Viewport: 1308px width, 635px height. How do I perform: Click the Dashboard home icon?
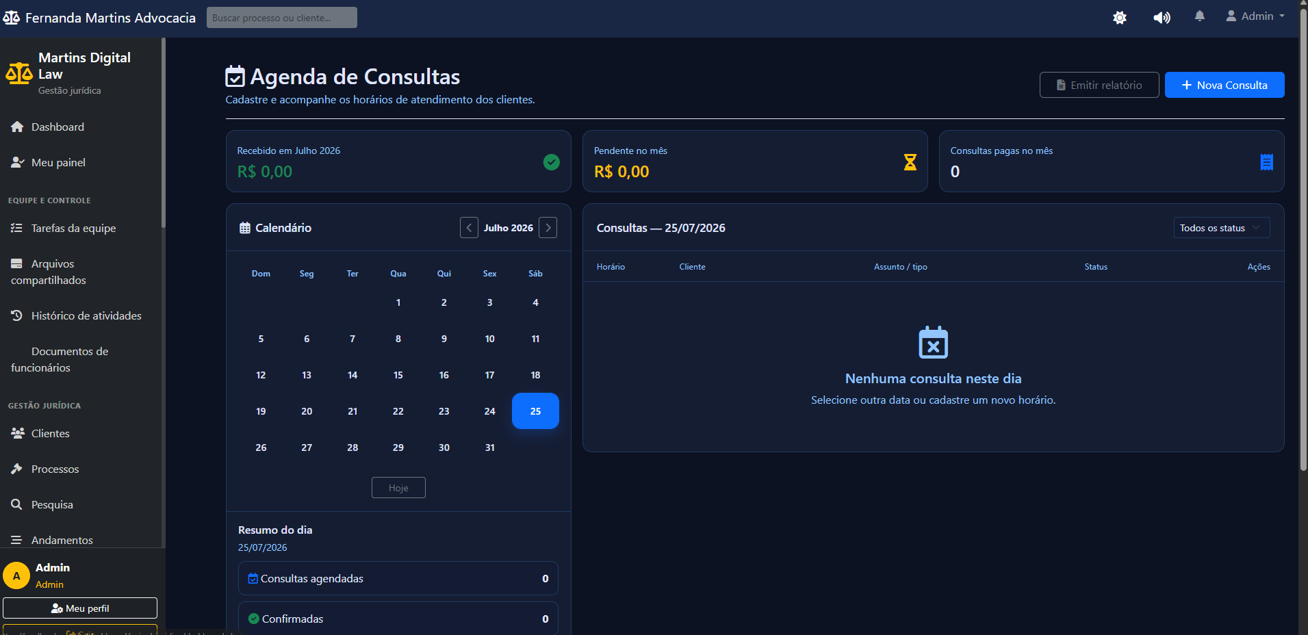click(17, 127)
